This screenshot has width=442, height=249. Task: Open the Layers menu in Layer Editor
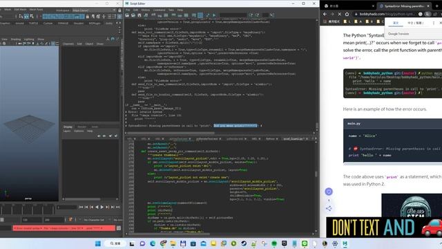click(x=67, y=131)
